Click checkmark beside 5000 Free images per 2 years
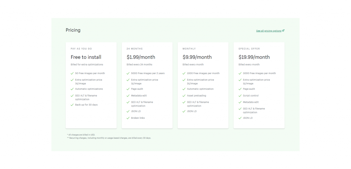This screenshot has width=351, height=169. click(128, 73)
